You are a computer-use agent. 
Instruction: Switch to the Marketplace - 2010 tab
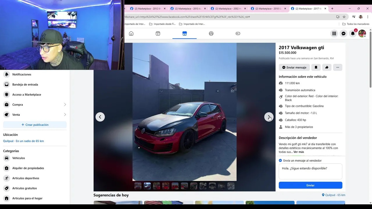(x=268, y=9)
